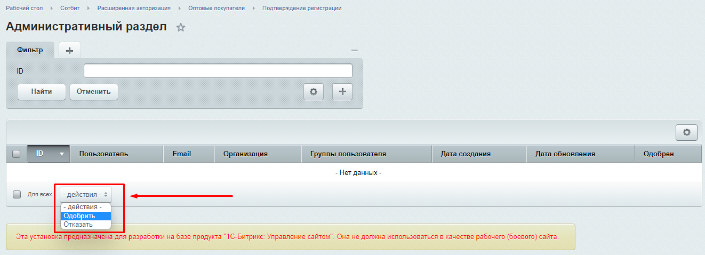
Task: Open table settings gear icon
Action: pos(686,132)
